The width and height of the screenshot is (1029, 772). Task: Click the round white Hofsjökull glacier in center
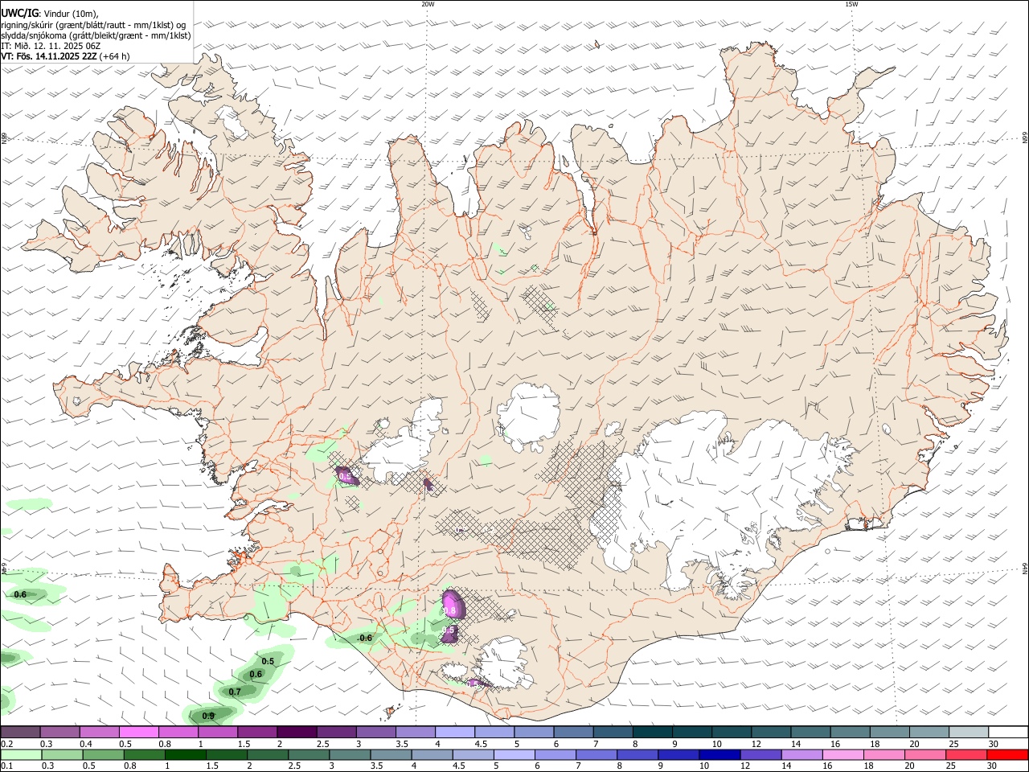(x=529, y=417)
